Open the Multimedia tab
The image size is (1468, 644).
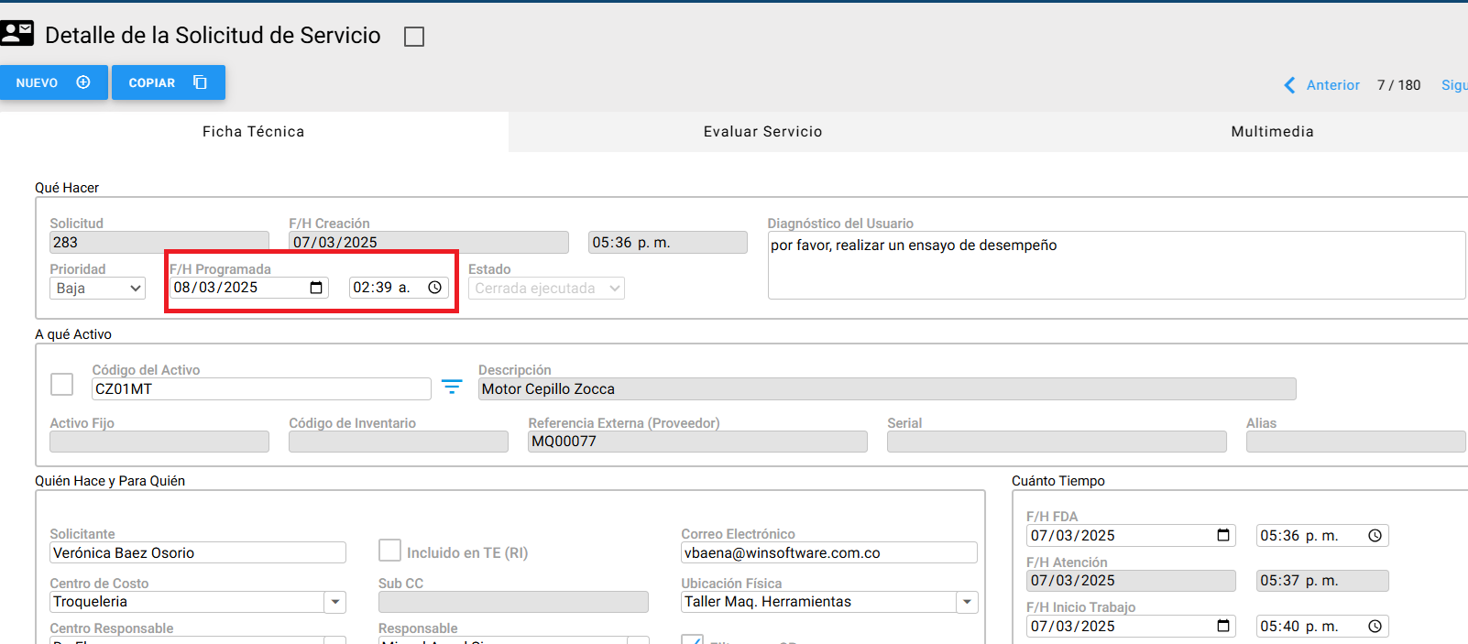click(1272, 132)
